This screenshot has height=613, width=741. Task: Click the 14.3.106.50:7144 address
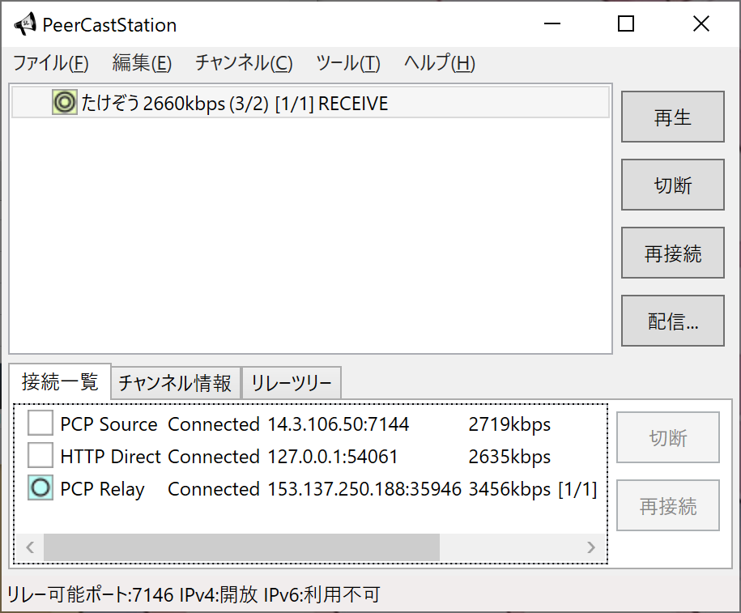point(338,424)
